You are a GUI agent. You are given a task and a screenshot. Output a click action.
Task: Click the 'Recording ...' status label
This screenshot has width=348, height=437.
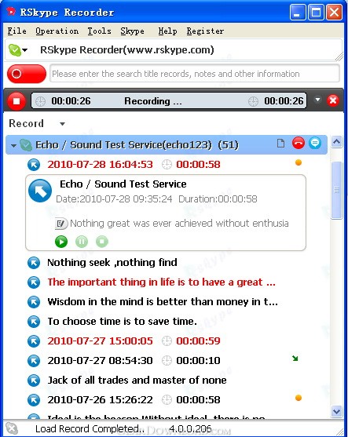[x=153, y=101]
